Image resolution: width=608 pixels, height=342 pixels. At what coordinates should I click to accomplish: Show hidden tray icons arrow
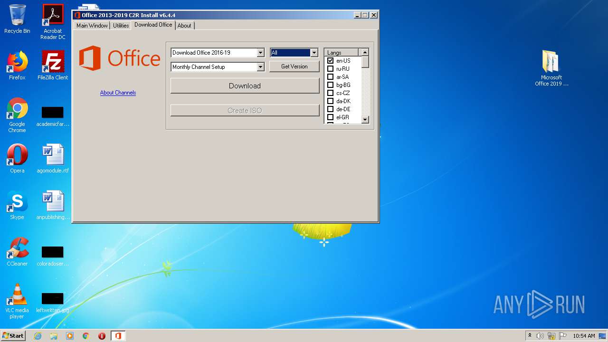pos(530,335)
